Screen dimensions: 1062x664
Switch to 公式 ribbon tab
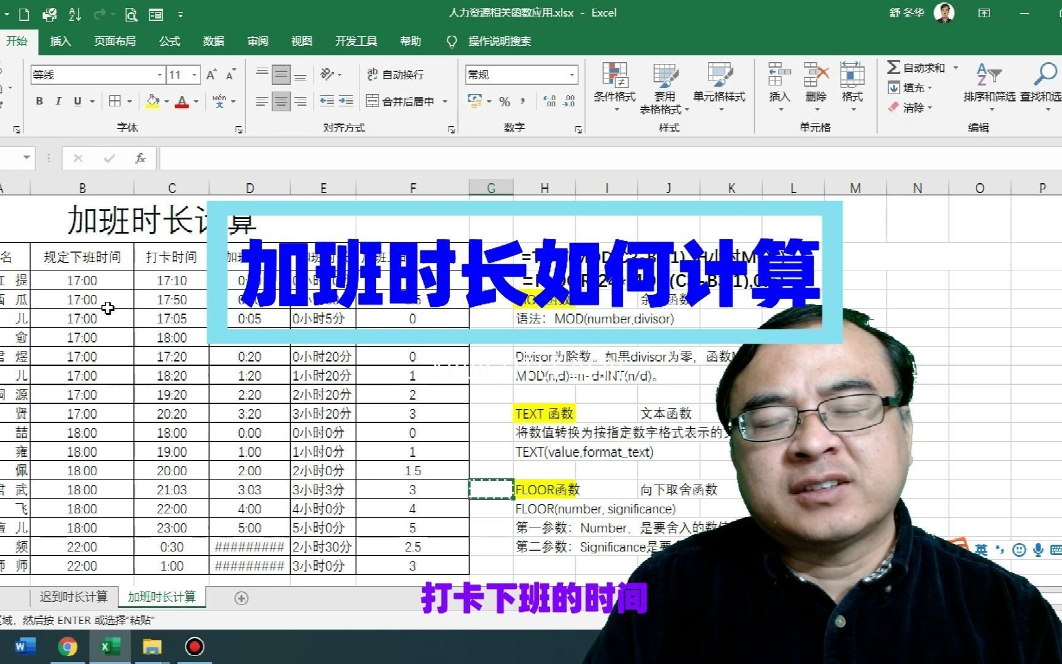[x=170, y=41]
